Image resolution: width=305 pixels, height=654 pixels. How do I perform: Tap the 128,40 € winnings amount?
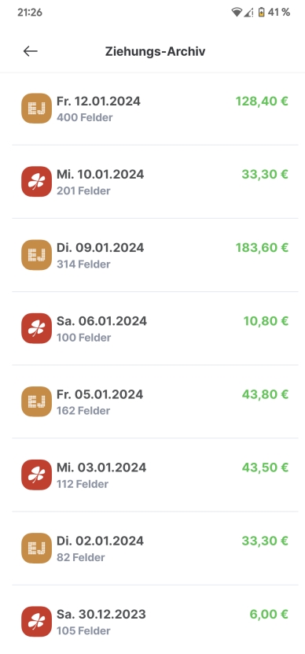click(x=262, y=101)
